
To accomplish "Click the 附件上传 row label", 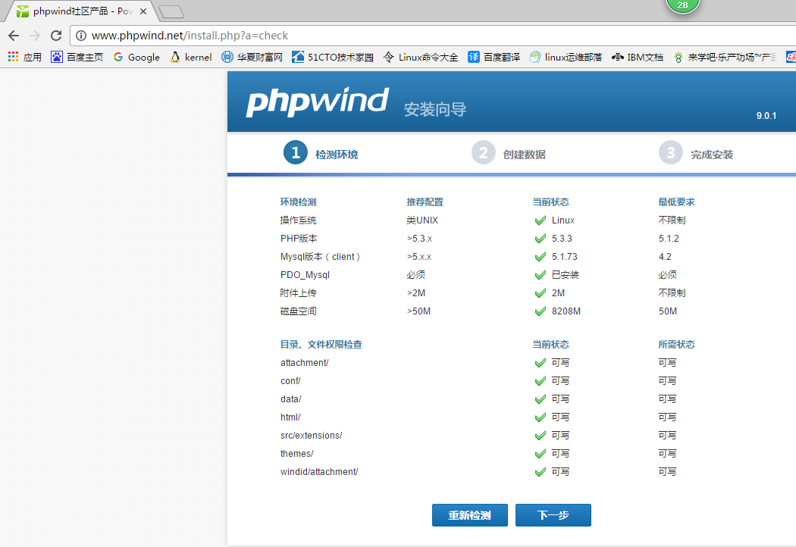I will [x=298, y=292].
